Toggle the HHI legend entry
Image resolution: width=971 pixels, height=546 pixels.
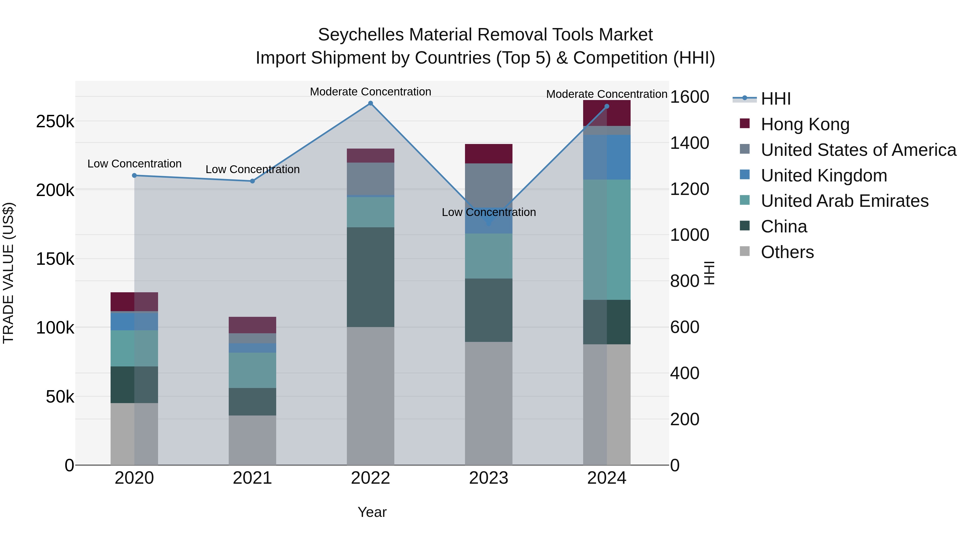pos(761,99)
